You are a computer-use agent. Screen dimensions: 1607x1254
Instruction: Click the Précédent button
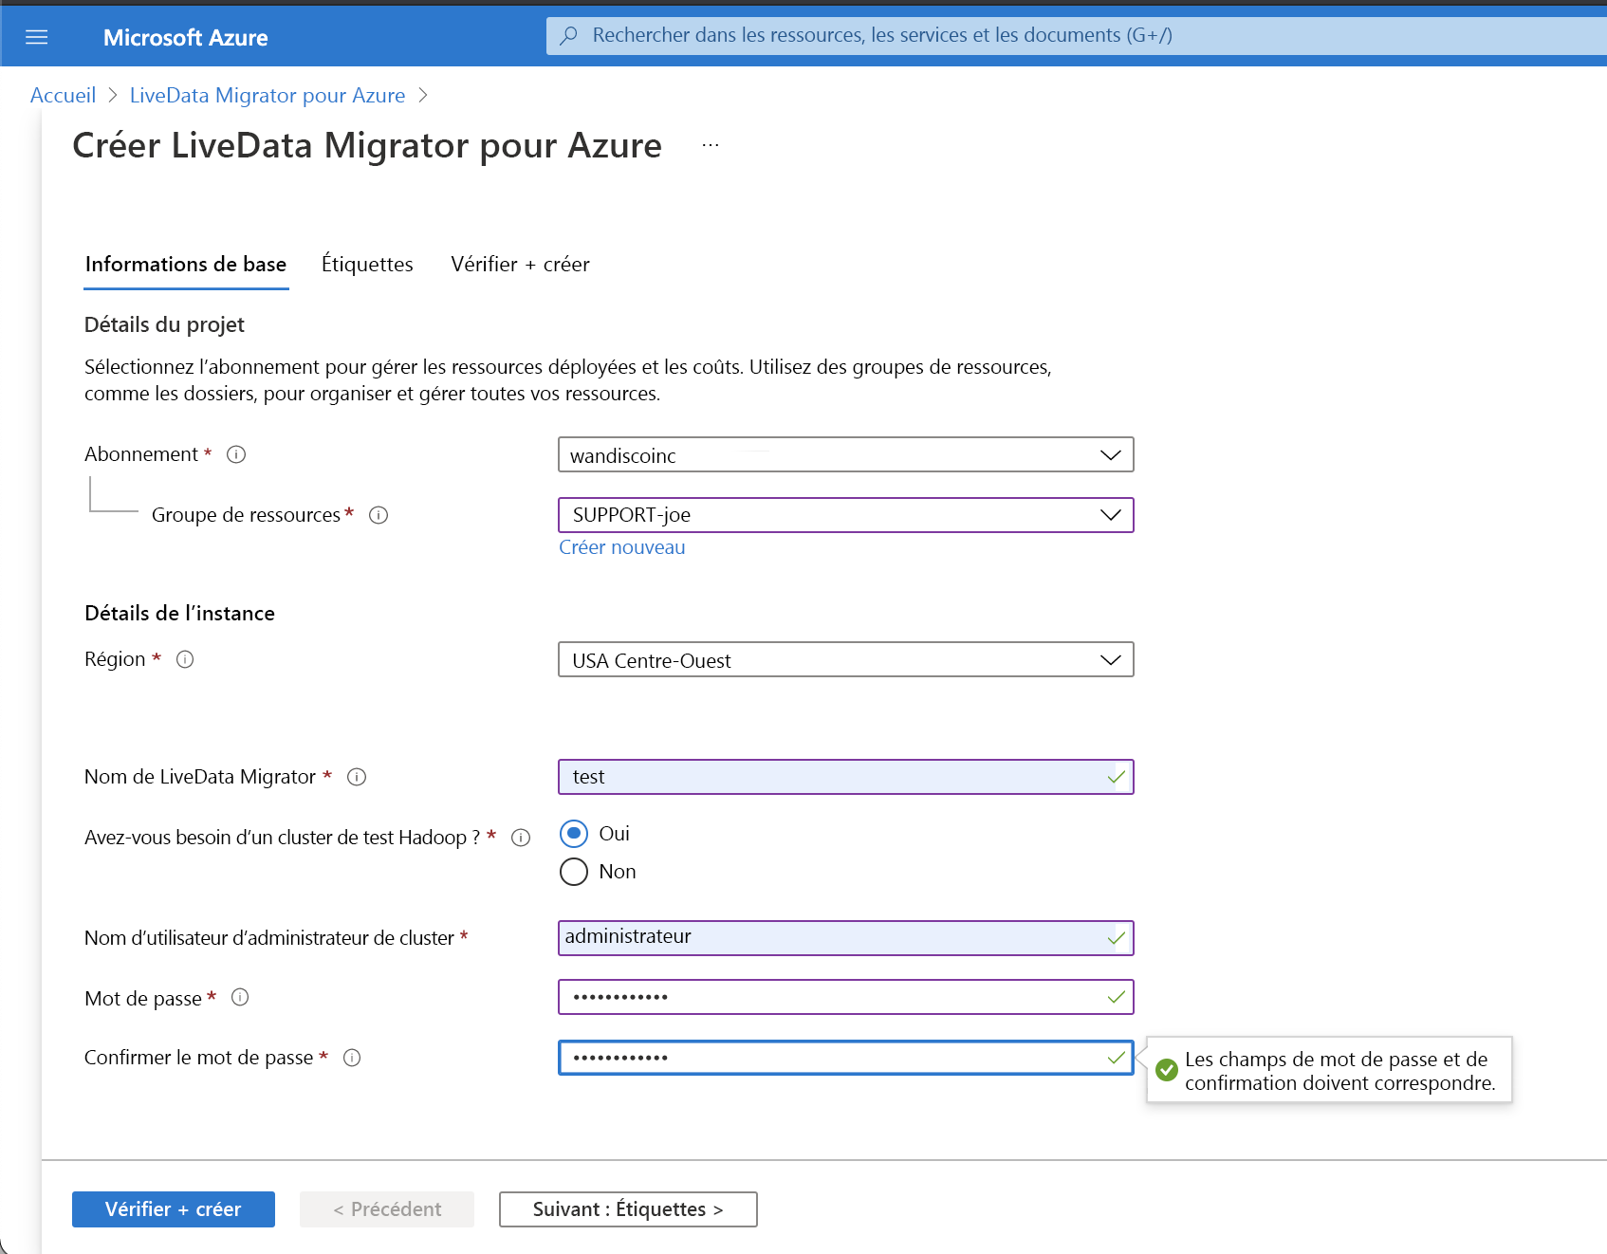click(x=387, y=1209)
